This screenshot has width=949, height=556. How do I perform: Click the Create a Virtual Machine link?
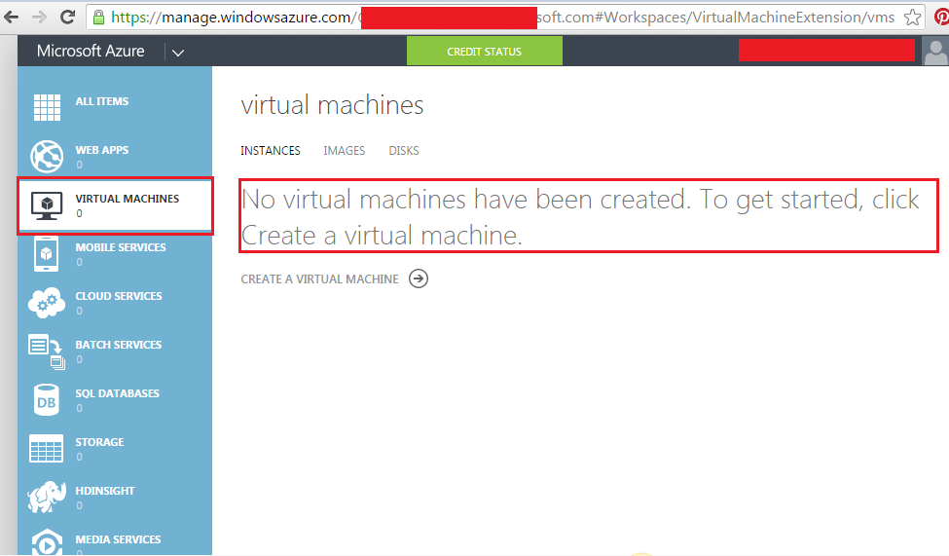[319, 279]
